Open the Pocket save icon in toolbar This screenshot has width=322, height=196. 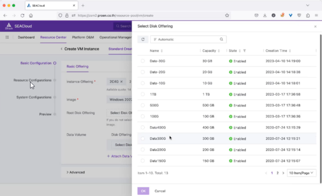pos(256,16)
